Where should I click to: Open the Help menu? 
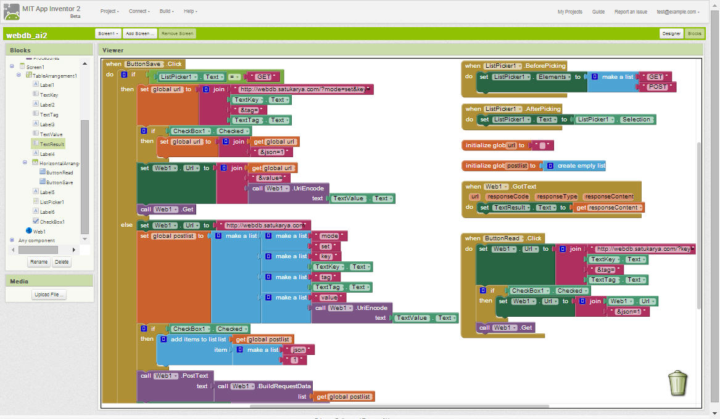(191, 11)
